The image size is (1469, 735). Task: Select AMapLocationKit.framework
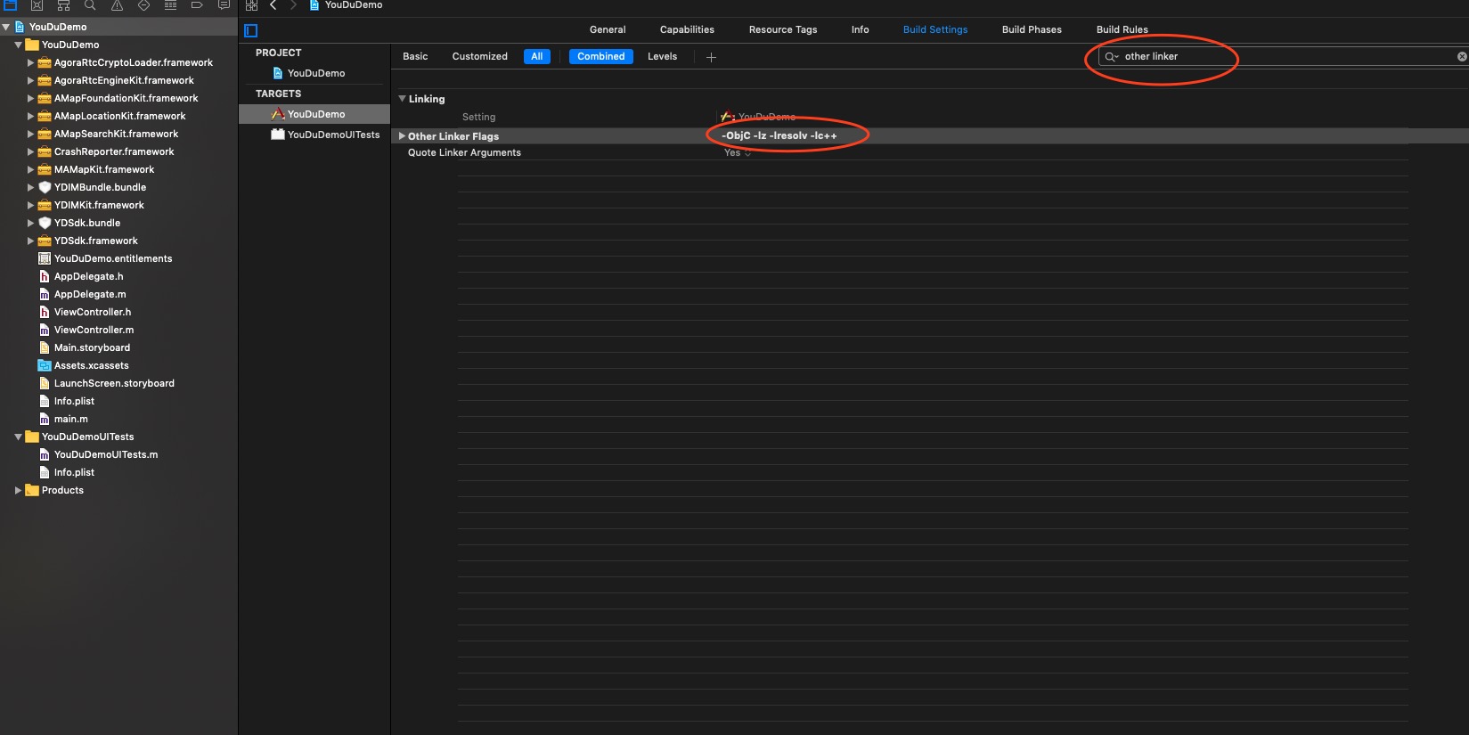(x=119, y=116)
